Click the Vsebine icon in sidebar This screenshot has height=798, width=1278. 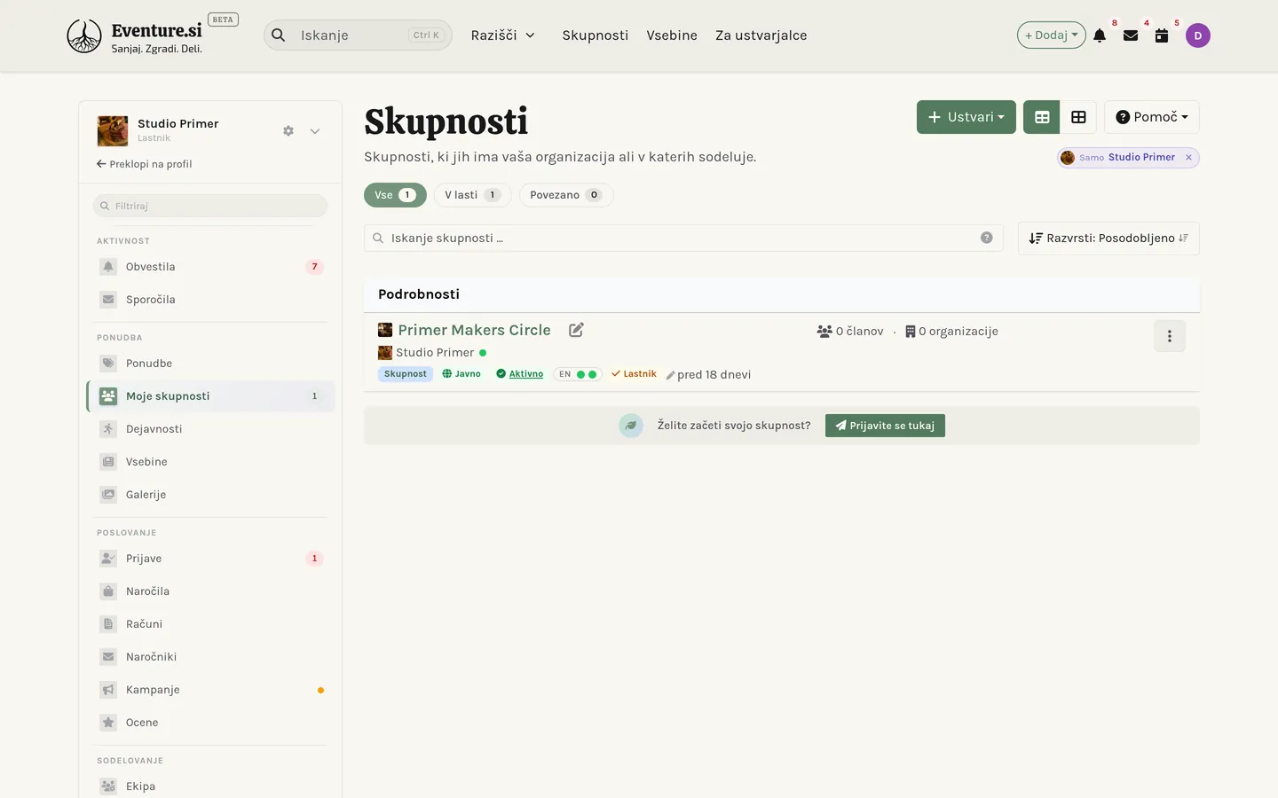tap(108, 462)
